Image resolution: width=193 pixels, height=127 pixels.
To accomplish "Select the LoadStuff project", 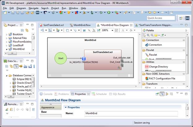I will coord(16,45).
